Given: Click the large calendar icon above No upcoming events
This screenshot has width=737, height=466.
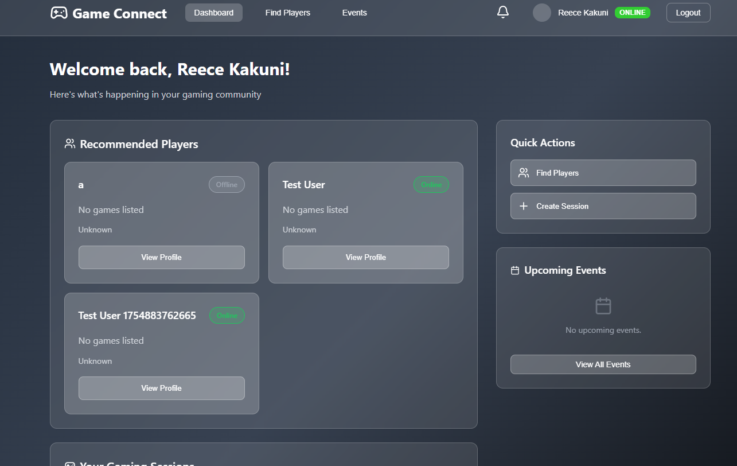Looking at the screenshot, I should 603,306.
